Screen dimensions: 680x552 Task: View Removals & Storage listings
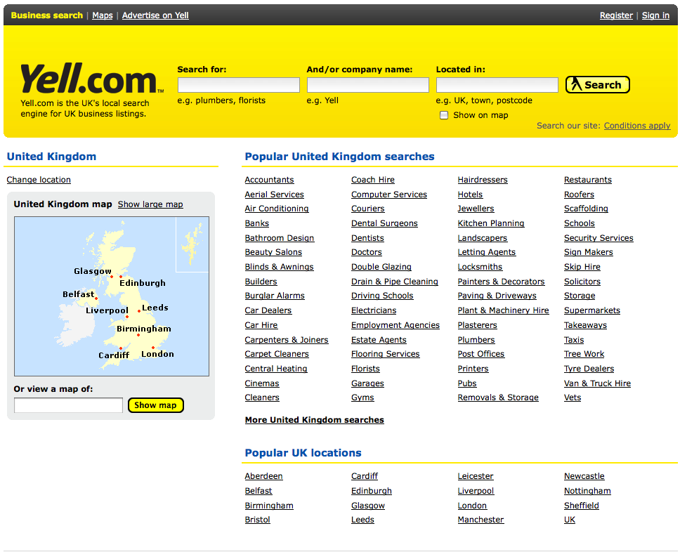click(498, 397)
